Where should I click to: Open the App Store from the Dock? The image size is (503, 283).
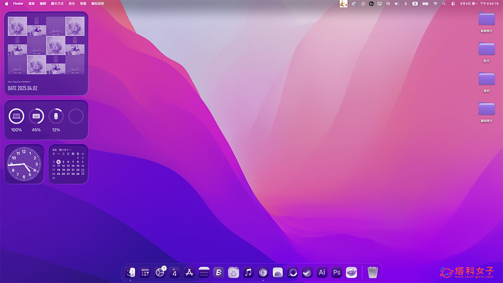189,272
